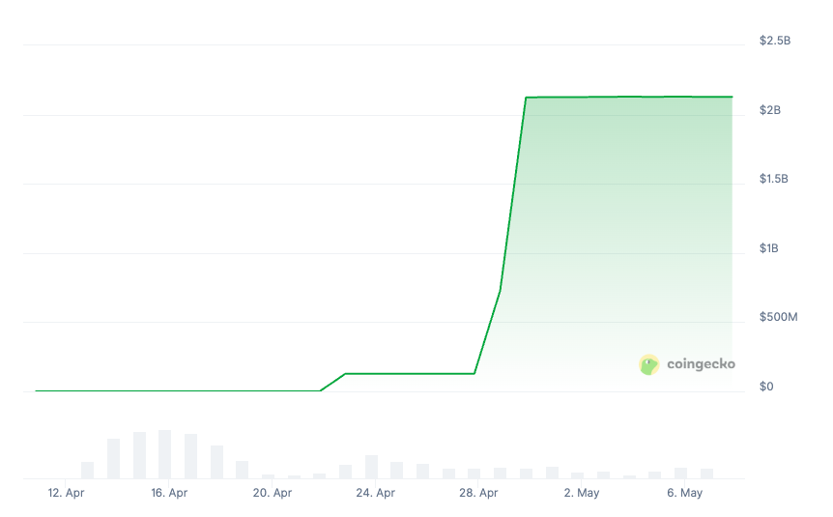Select the 16. Apr date label
Image resolution: width=833 pixels, height=517 pixels.
point(169,493)
